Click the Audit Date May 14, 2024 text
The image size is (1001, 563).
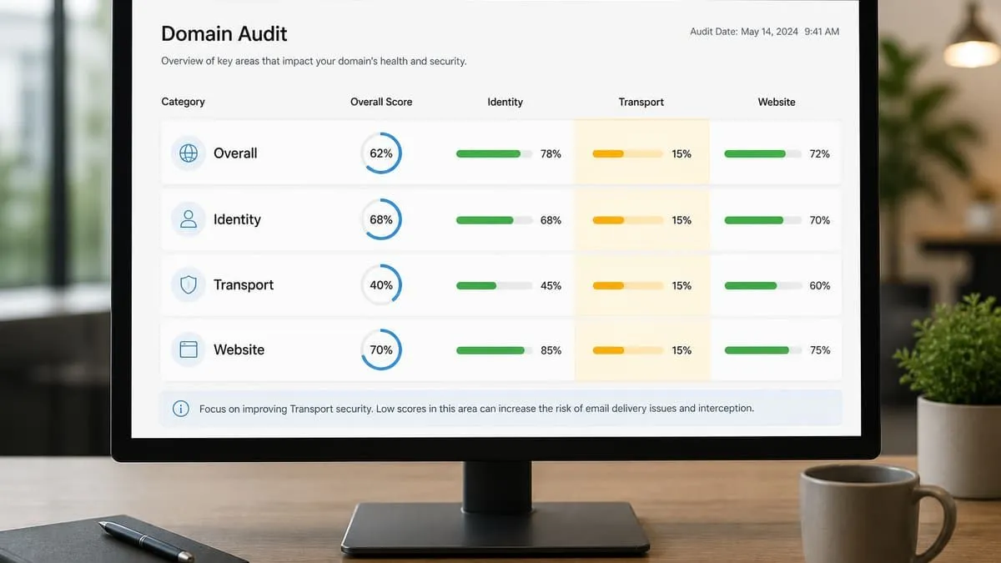(x=765, y=32)
